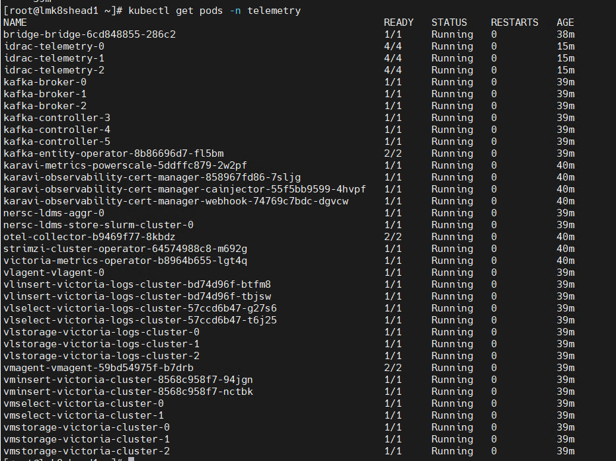The image size is (616, 461).
Task: Click RESTARTS 0 of vlagent-vlagent-0
Action: tap(494, 272)
